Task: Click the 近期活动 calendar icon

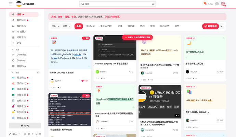Action: 13,37
